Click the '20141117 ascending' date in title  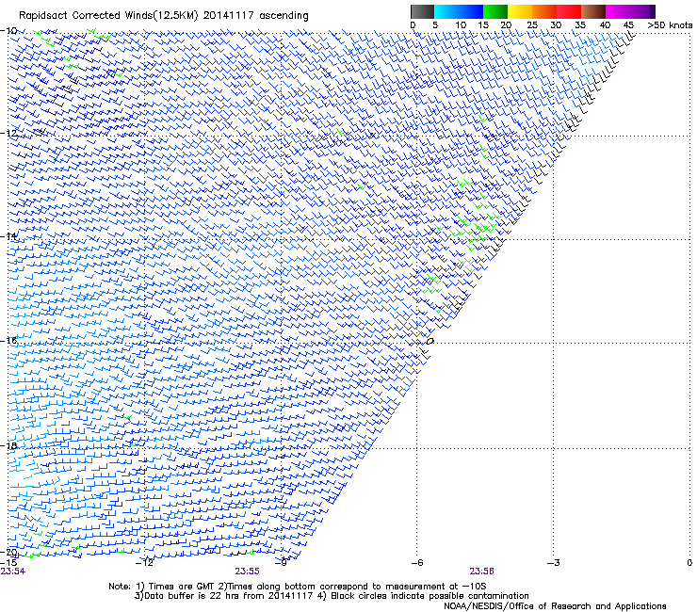click(255, 16)
